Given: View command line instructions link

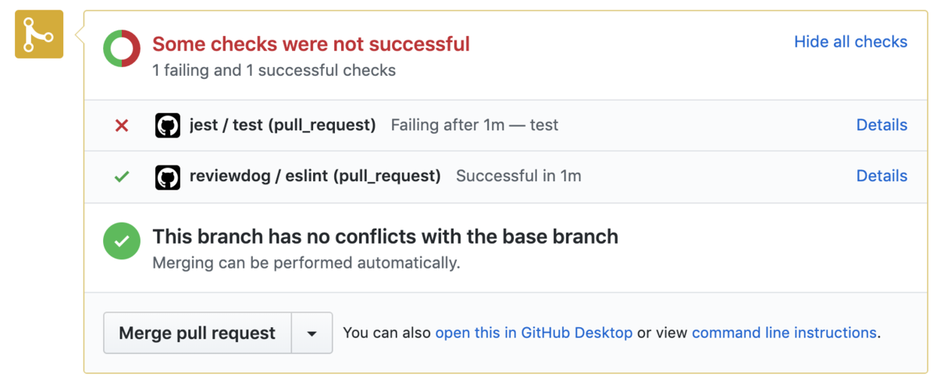Looking at the screenshot, I should [x=784, y=333].
